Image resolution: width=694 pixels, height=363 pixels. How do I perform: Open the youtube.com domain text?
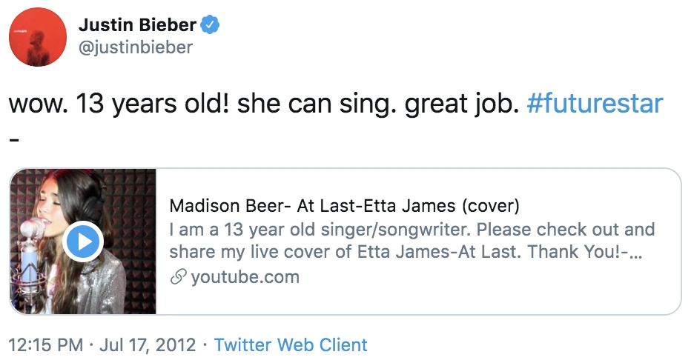pyautogui.click(x=245, y=278)
